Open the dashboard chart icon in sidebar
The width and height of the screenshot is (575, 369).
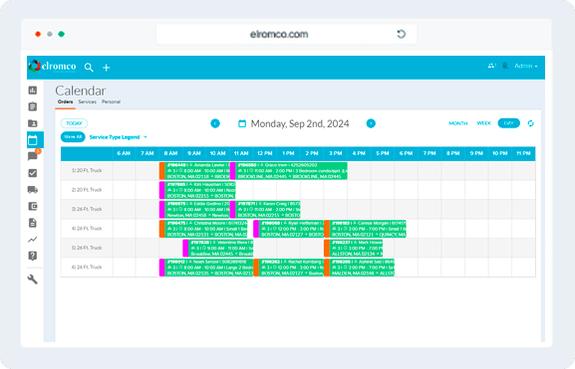(x=33, y=91)
